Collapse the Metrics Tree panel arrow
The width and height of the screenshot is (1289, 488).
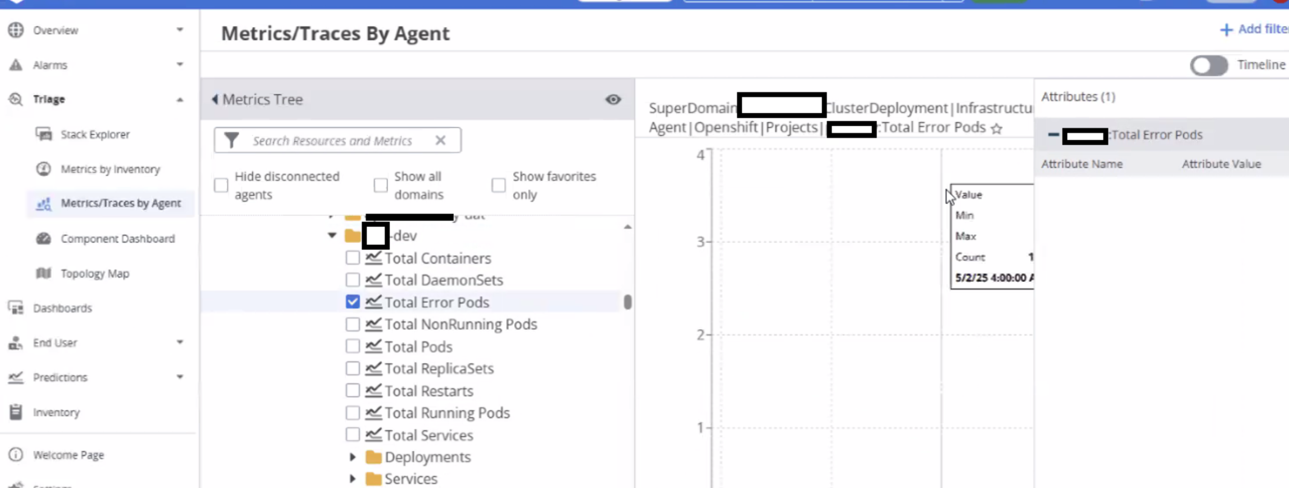(215, 99)
